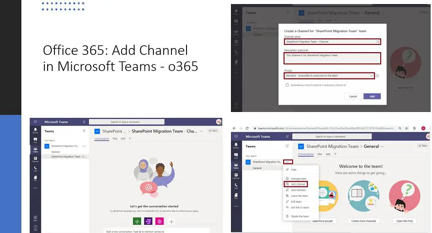Click new chat compose icon in channel-view screenshot
432x233 pixels.
pyautogui.click(x=84, y=122)
